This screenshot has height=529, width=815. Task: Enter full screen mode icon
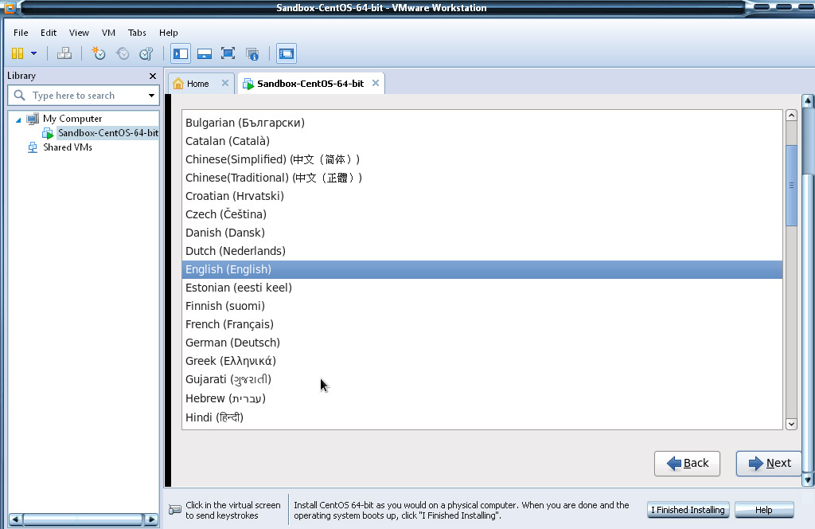[228, 53]
